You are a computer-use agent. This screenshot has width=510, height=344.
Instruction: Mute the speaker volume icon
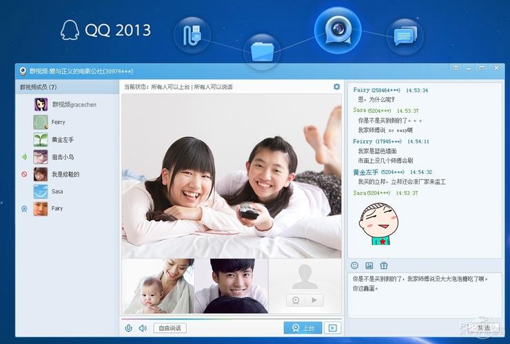pos(142,328)
